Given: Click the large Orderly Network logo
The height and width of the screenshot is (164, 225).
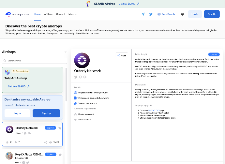Looking at the screenshot, I should pos(82,60).
